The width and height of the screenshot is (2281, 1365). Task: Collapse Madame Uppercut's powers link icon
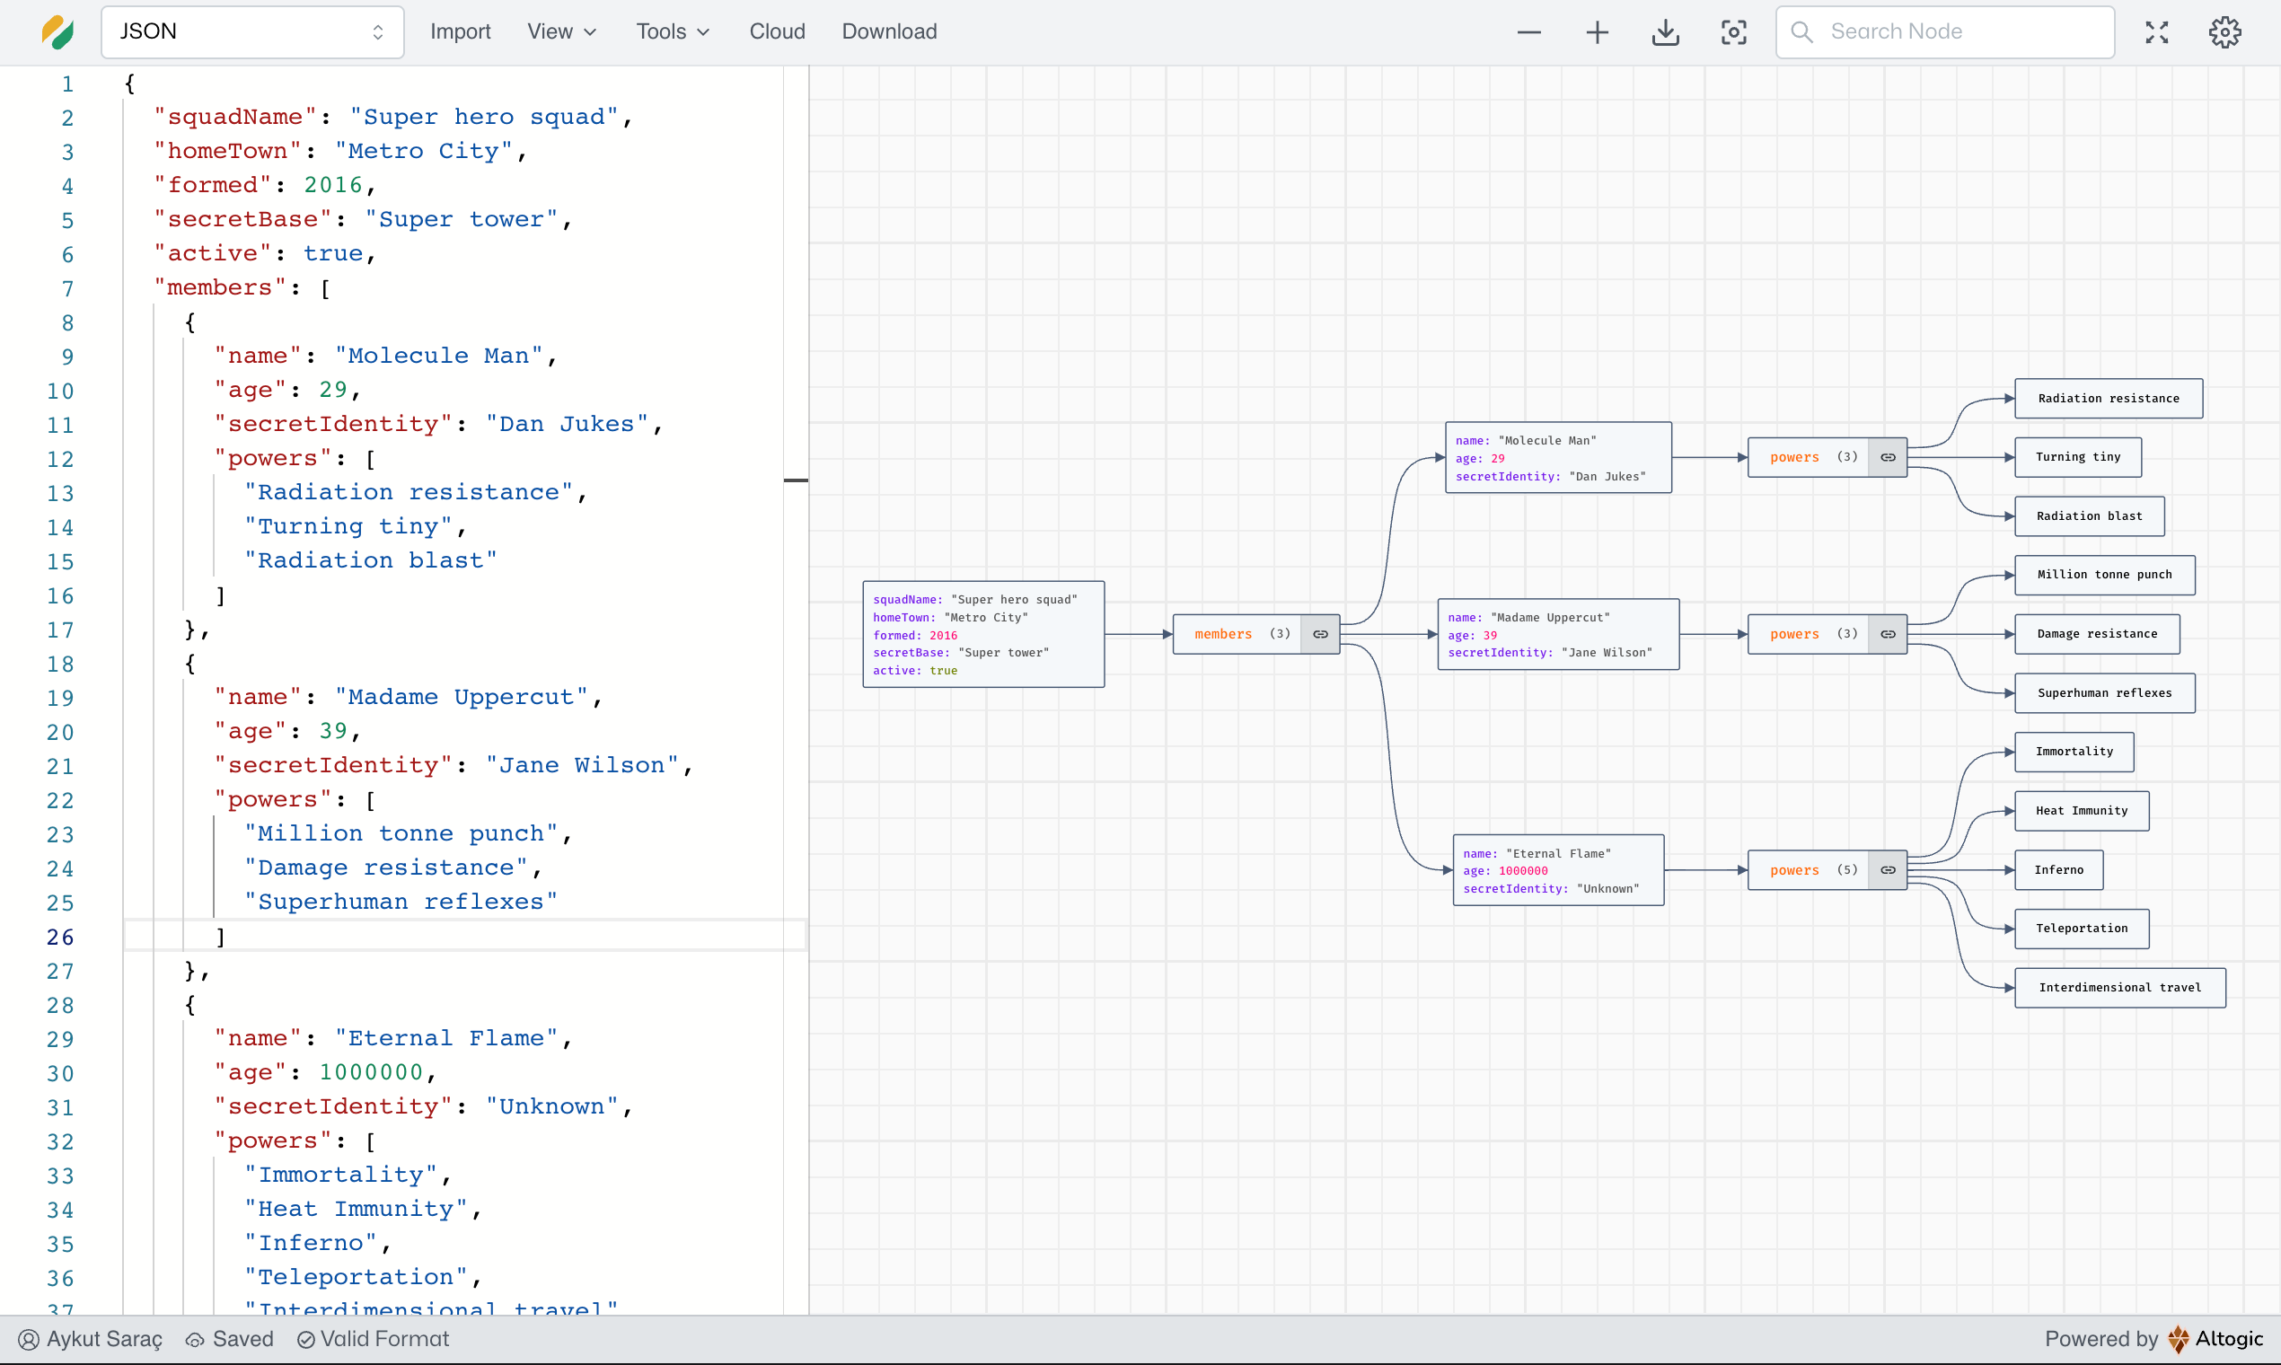coord(1888,634)
